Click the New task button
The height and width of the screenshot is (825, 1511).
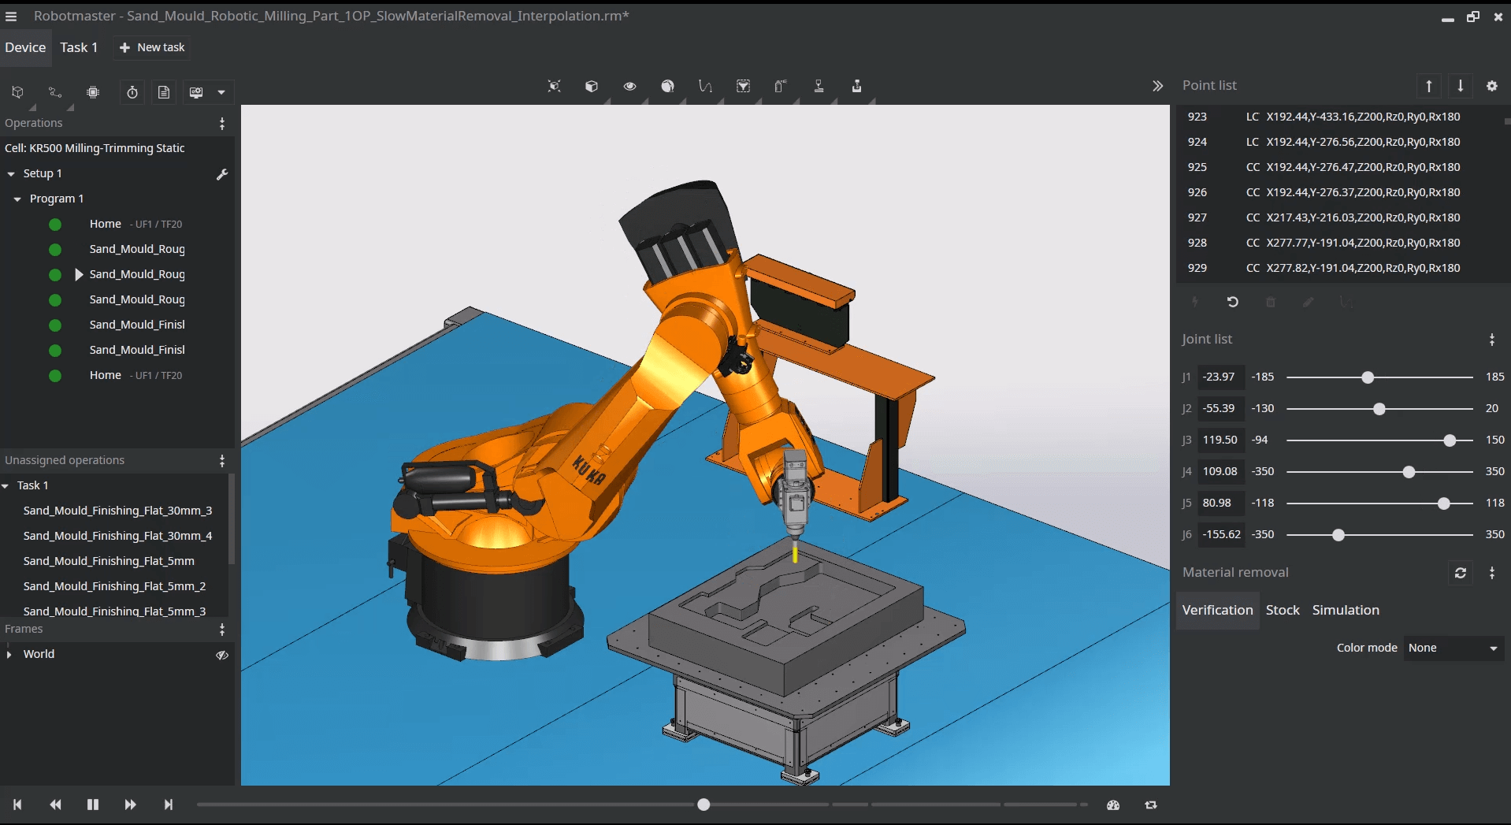click(152, 47)
